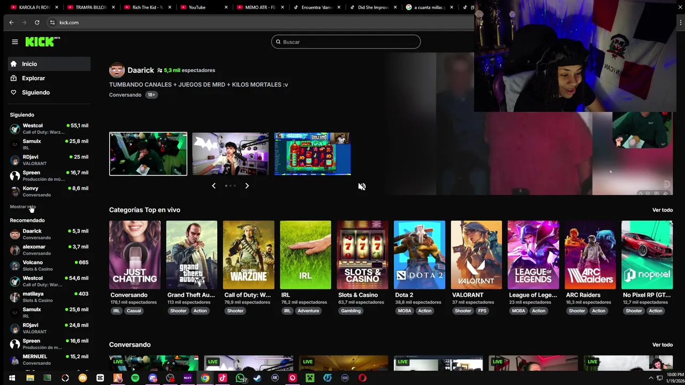This screenshot has width=685, height=385.
Task: Open the IRL category card
Action: (x=305, y=255)
